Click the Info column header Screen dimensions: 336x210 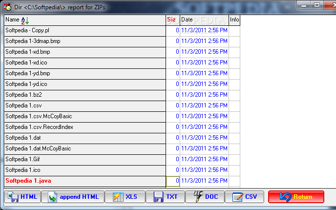234,20
